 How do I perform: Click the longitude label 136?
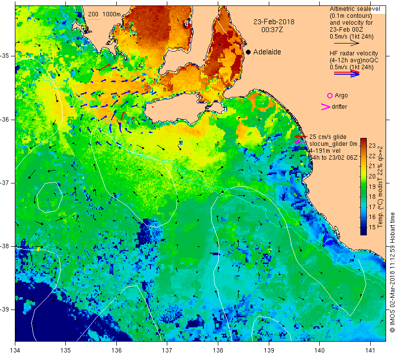pos(116,351)
